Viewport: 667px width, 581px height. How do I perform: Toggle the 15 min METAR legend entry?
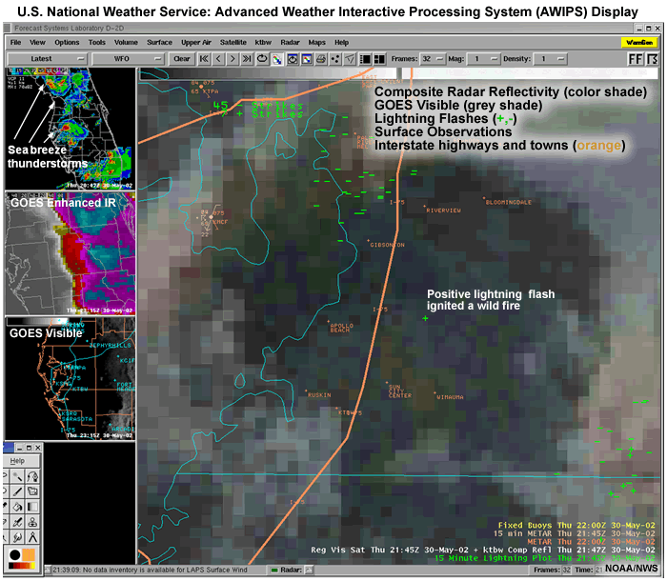click(x=575, y=533)
